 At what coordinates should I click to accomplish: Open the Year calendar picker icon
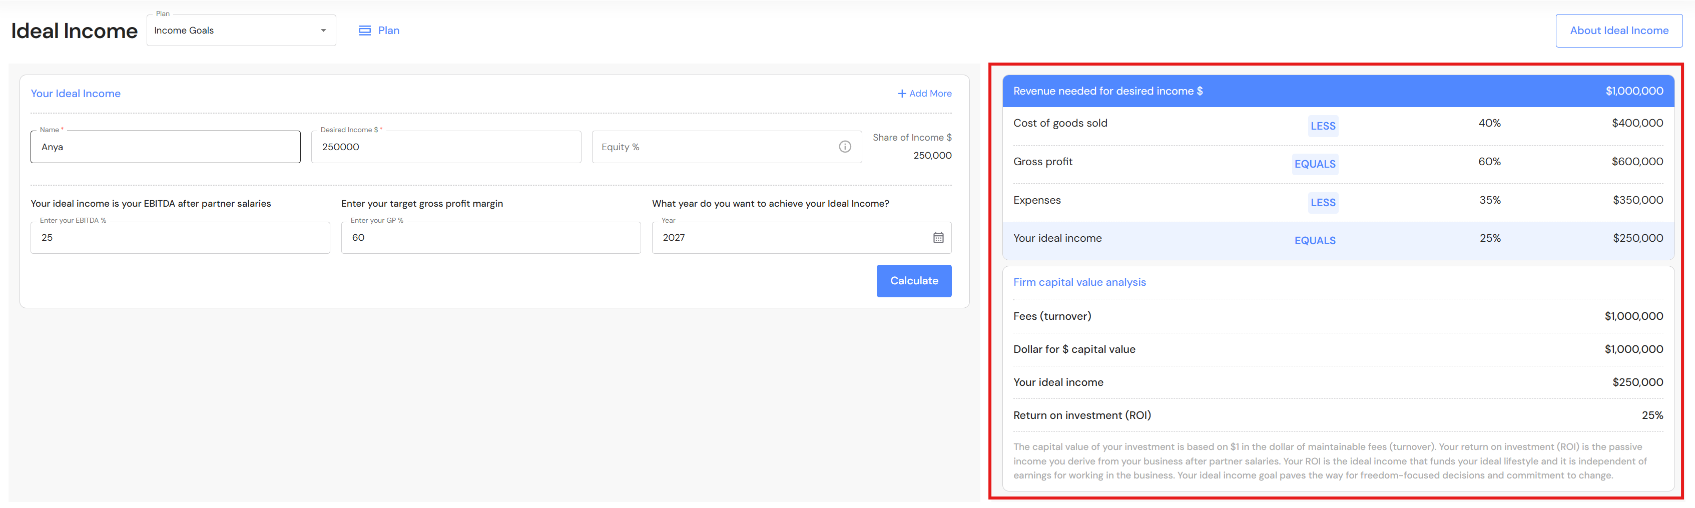pos(938,238)
